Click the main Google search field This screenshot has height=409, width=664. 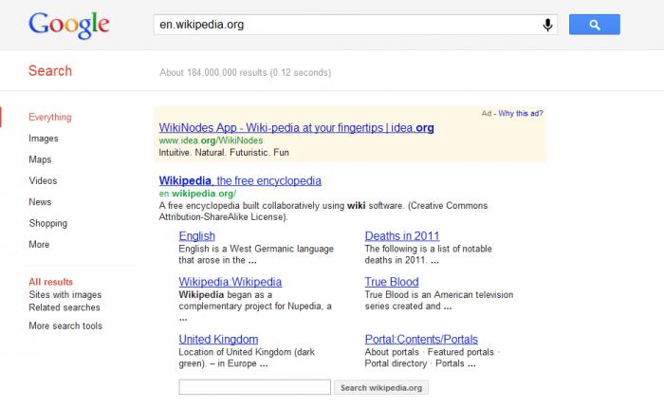347,25
